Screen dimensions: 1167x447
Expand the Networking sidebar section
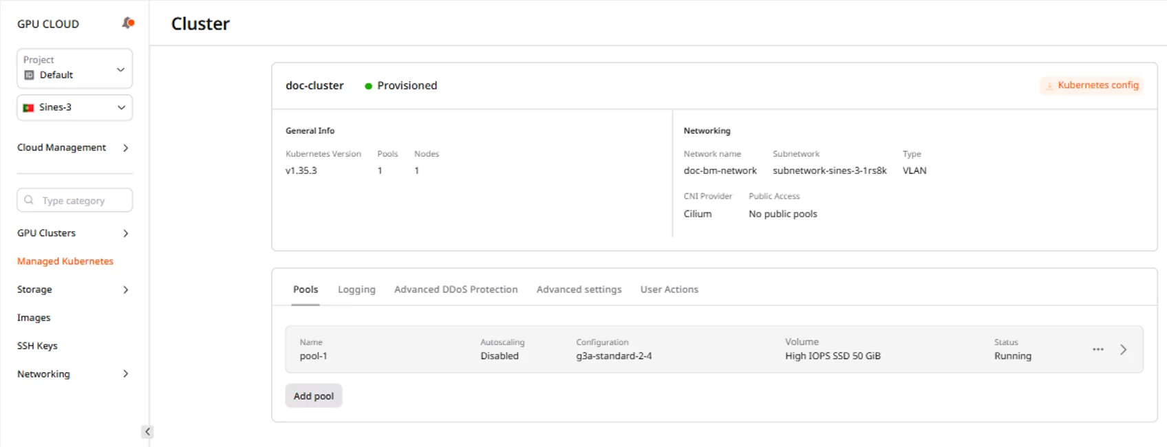click(x=74, y=374)
